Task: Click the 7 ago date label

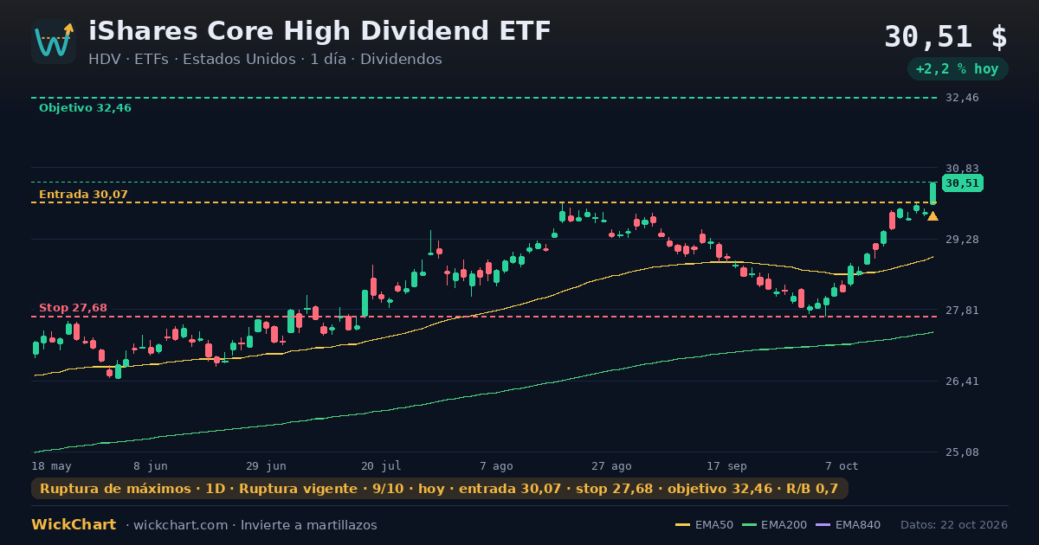Action: [x=496, y=466]
